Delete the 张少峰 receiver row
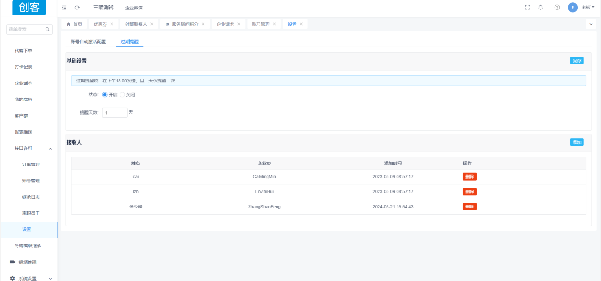Viewport: 601px width, 281px height. pos(470,207)
